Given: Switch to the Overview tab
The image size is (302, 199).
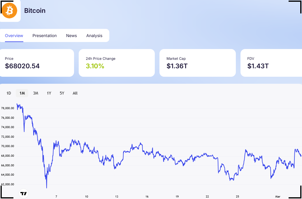Looking at the screenshot, I should coord(14,36).
